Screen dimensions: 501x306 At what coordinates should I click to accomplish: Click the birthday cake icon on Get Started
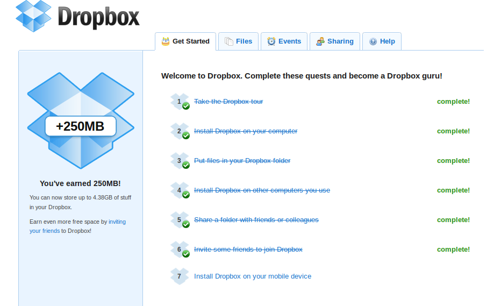click(x=166, y=41)
